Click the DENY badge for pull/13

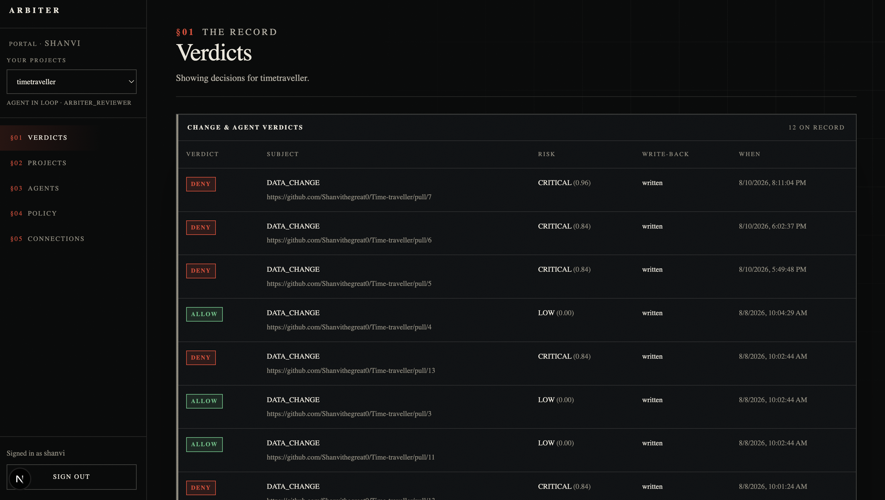201,358
